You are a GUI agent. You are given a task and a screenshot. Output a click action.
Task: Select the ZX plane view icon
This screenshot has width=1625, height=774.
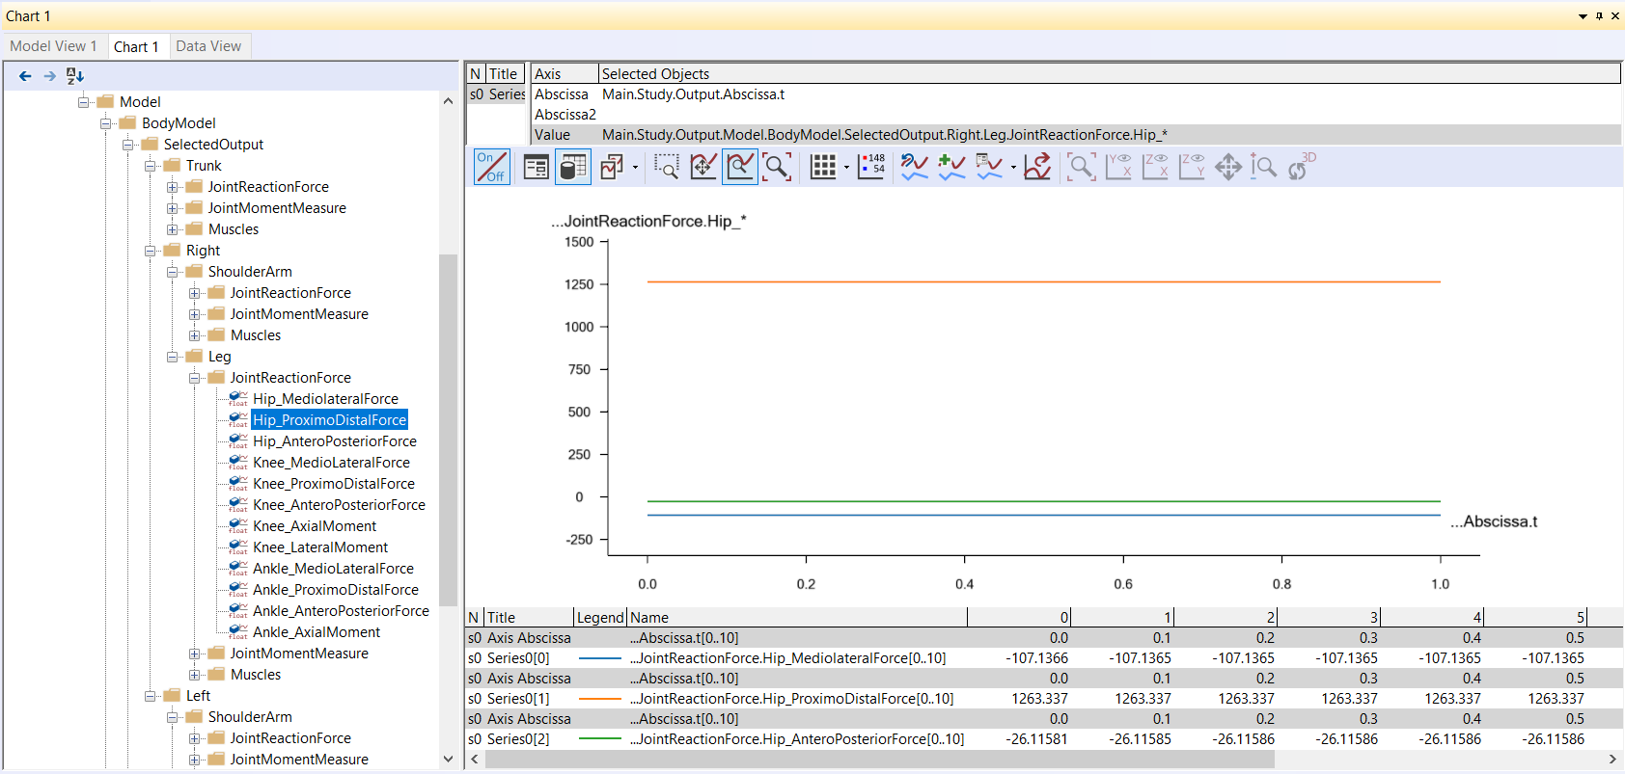[x=1155, y=167]
